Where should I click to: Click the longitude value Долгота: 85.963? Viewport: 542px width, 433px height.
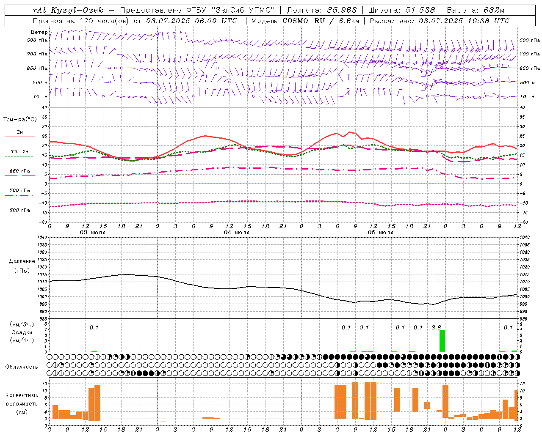322,10
